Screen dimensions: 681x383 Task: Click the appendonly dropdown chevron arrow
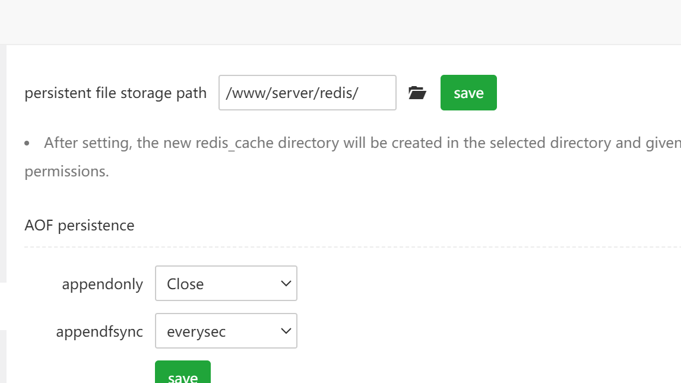tap(286, 284)
